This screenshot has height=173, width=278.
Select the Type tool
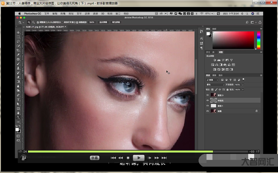coord(18,99)
